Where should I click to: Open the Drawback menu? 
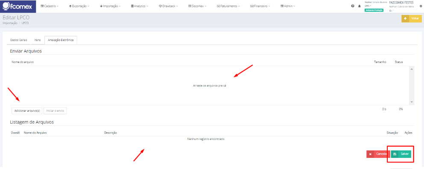coord(169,6)
